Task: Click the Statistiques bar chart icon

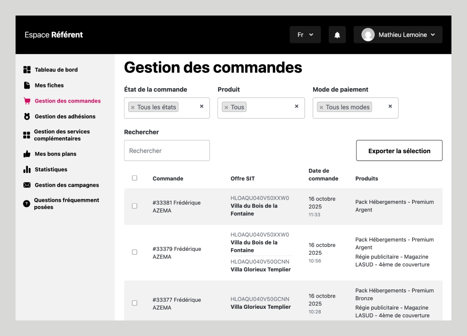Action: tap(27, 170)
